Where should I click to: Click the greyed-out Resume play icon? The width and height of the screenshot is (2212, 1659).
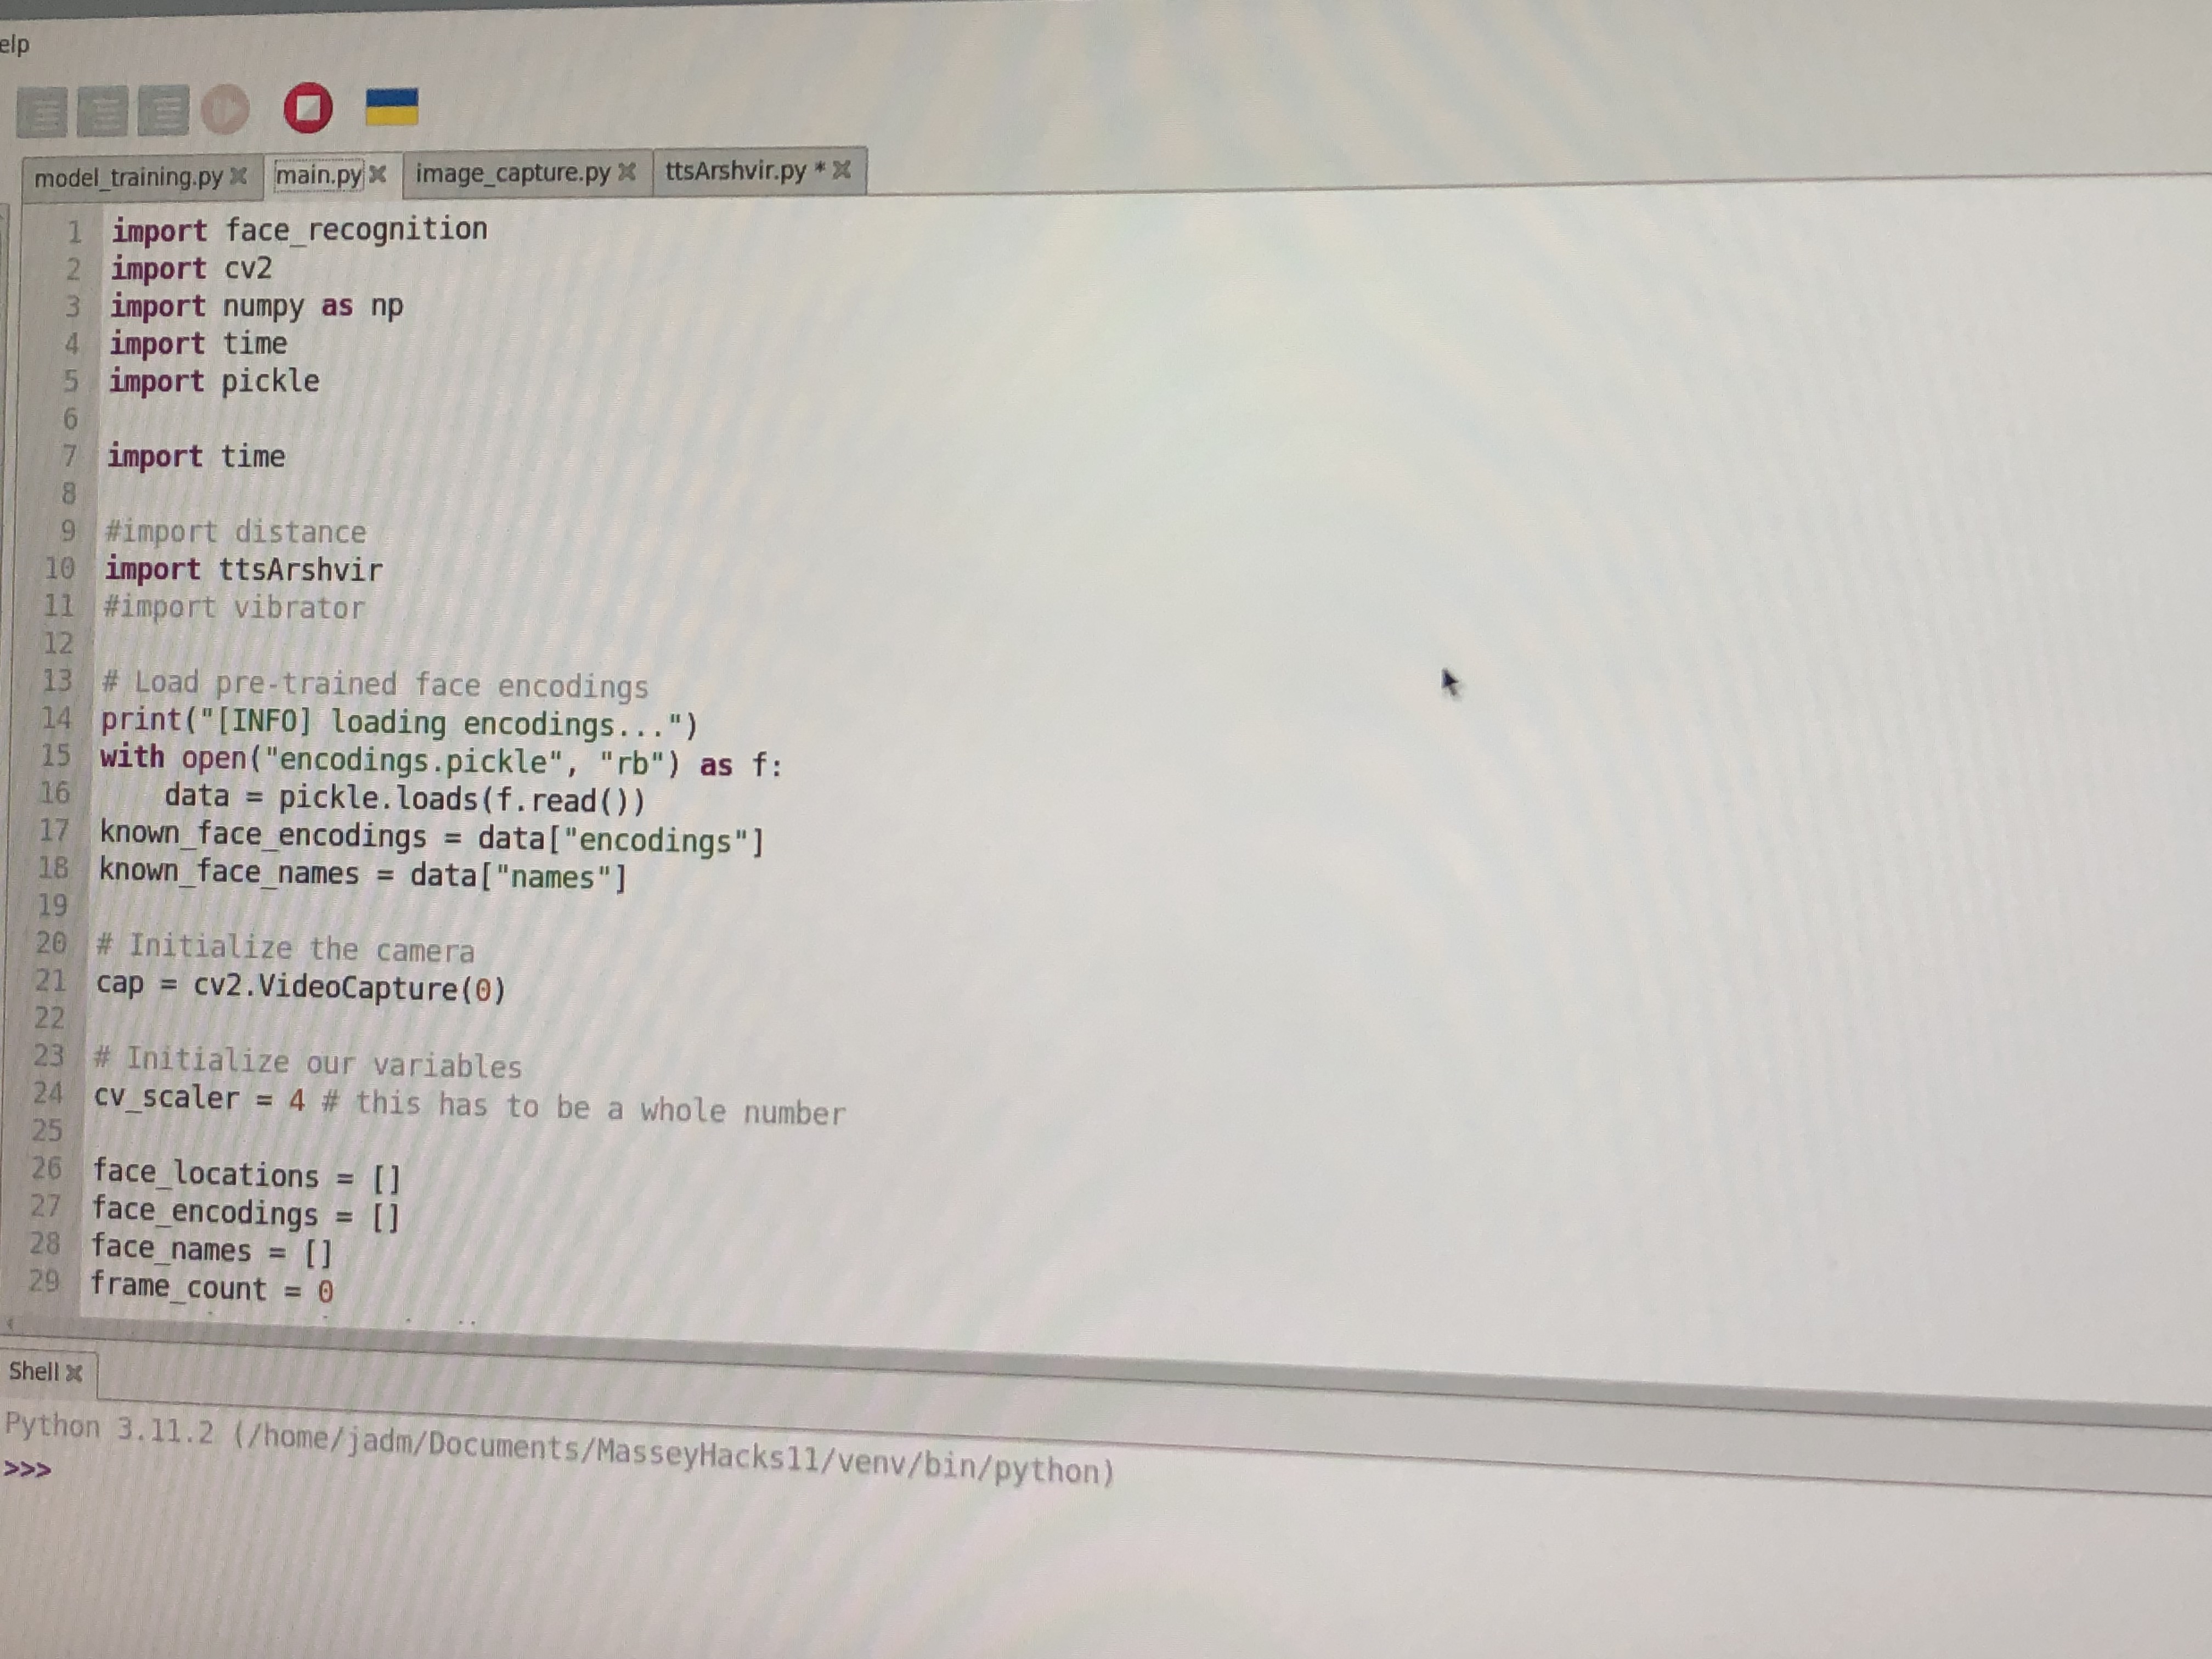(225, 109)
